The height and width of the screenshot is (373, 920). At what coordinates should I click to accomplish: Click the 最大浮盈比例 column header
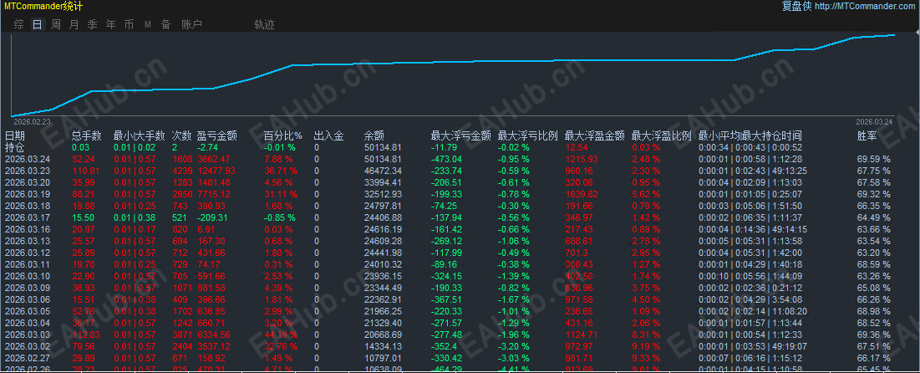pos(662,136)
